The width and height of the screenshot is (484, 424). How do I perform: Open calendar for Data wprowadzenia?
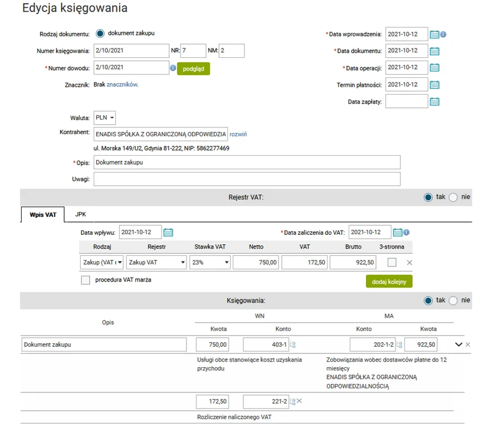434,34
